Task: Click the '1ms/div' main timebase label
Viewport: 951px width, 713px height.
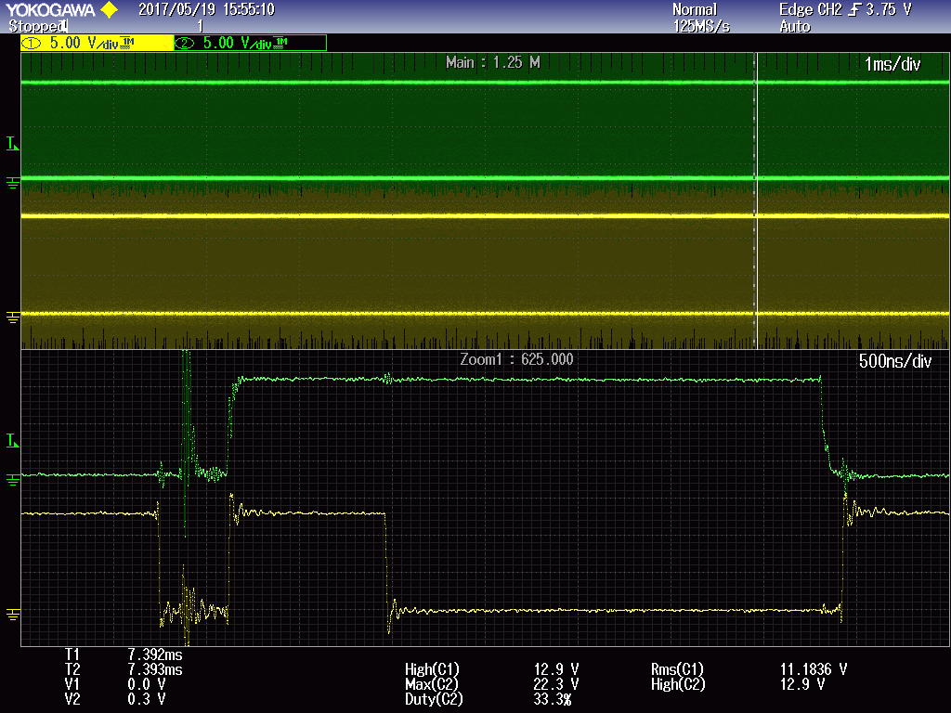Action: click(x=892, y=64)
